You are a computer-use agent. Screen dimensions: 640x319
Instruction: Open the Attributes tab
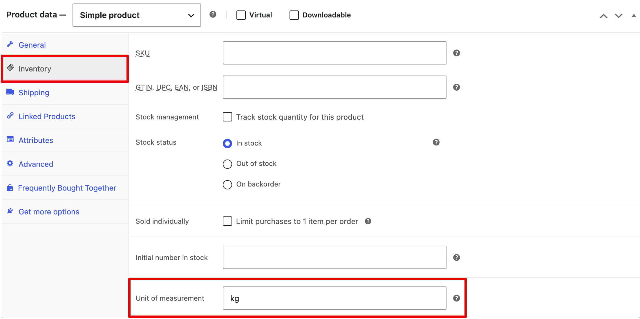65,140
